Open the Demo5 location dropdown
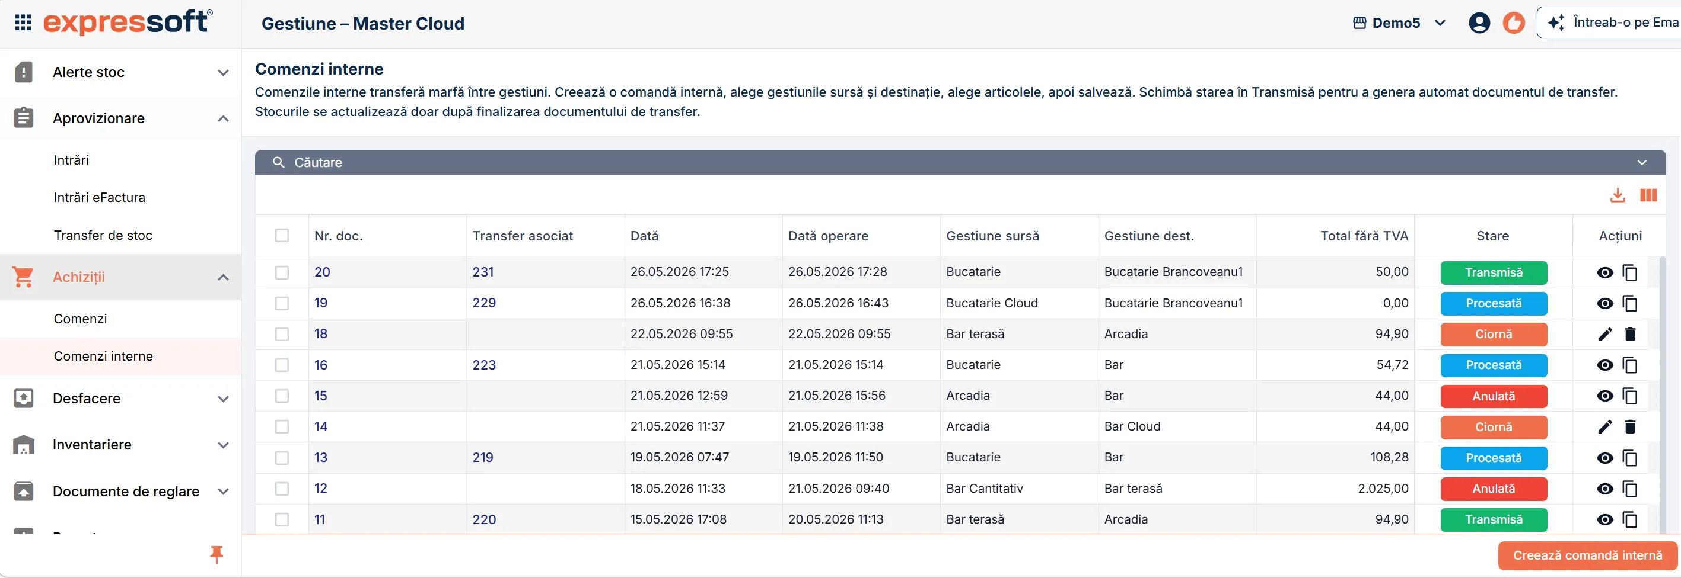1681x578 pixels. 1399,23
